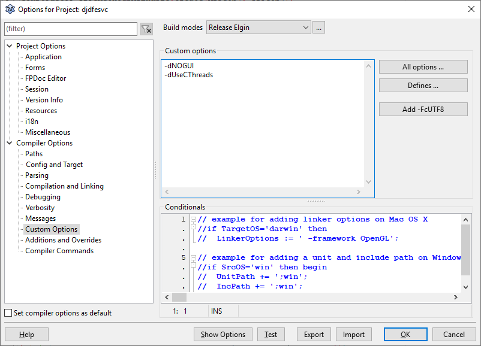Cancel the project options dialog
This screenshot has height=346, width=481.
tap(454, 335)
